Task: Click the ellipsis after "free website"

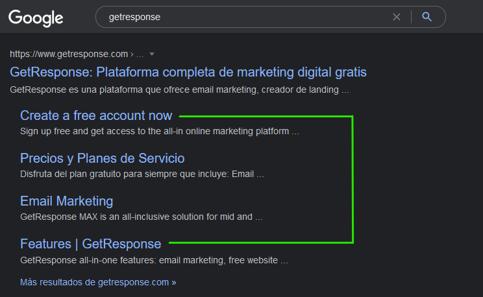Action: (x=284, y=261)
